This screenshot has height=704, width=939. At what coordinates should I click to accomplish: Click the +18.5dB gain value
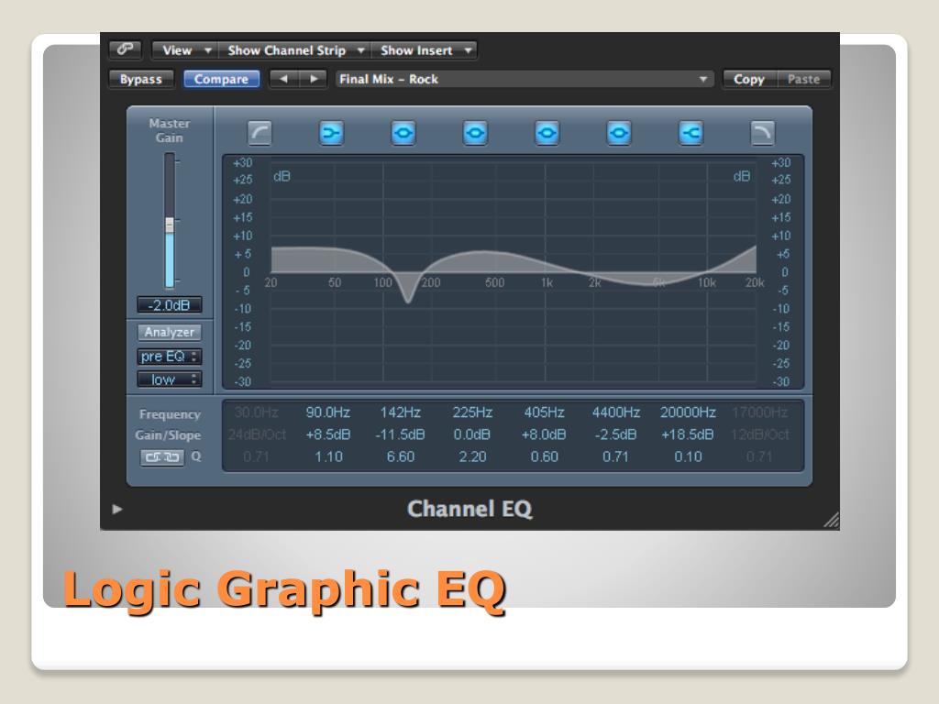point(688,434)
